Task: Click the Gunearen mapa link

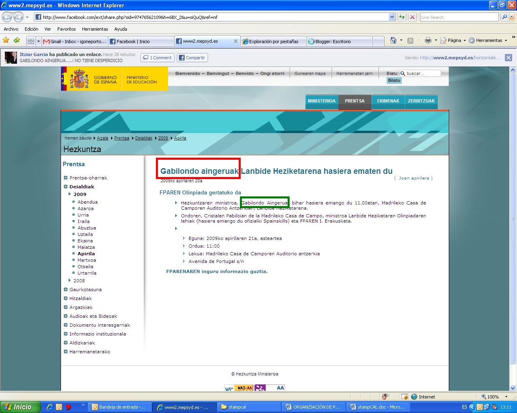Action: pos(310,73)
